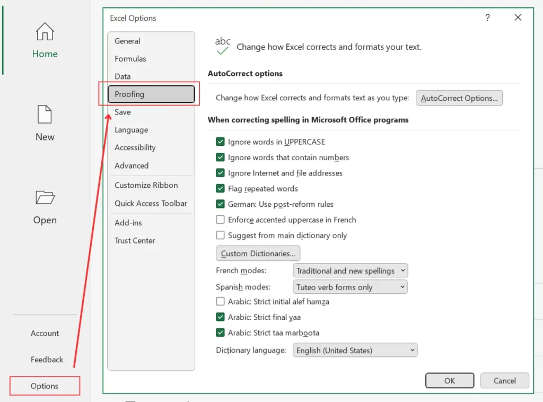Viewport: 543px width, 402px height.
Task: Switch to the Data options category
Action: (x=151, y=76)
